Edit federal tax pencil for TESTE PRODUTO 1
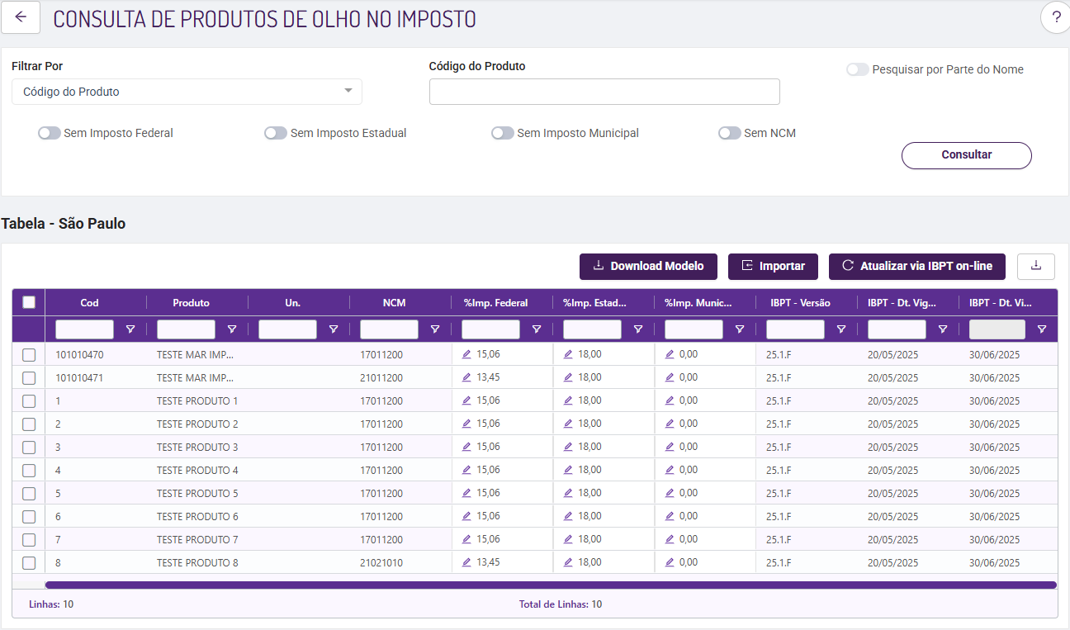The height and width of the screenshot is (630, 1070). click(x=466, y=400)
